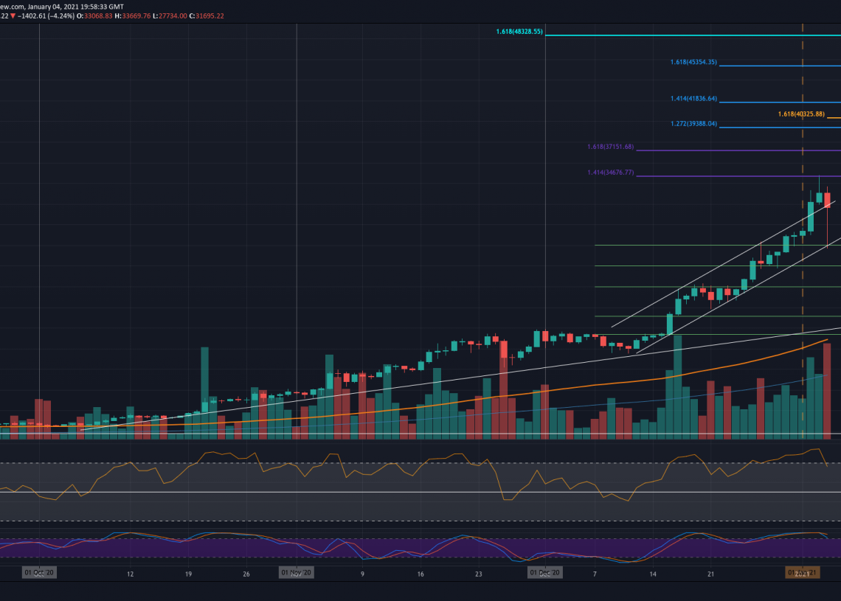Viewport: 841px width, 601px height.
Task: Select the 01 Nov 20 date marker
Action: tap(296, 572)
